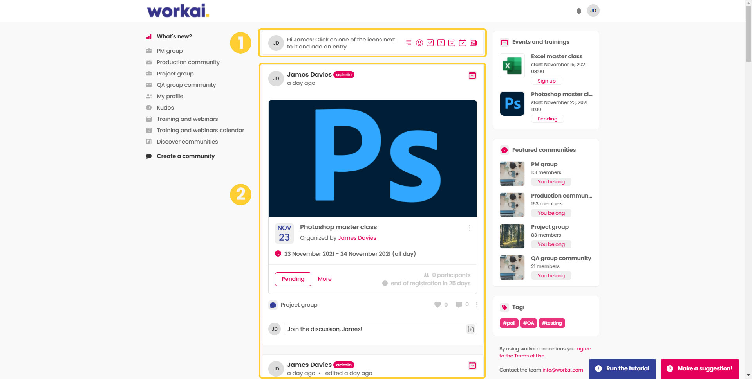Click You belong for Production community
Screen dimensions: 752x379
(x=551, y=213)
